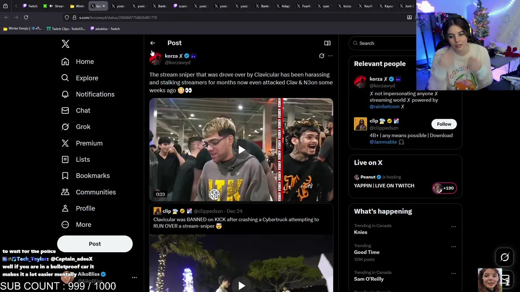Switch to the ryan tab
This screenshot has height=292, width=520.
tap(324, 6)
